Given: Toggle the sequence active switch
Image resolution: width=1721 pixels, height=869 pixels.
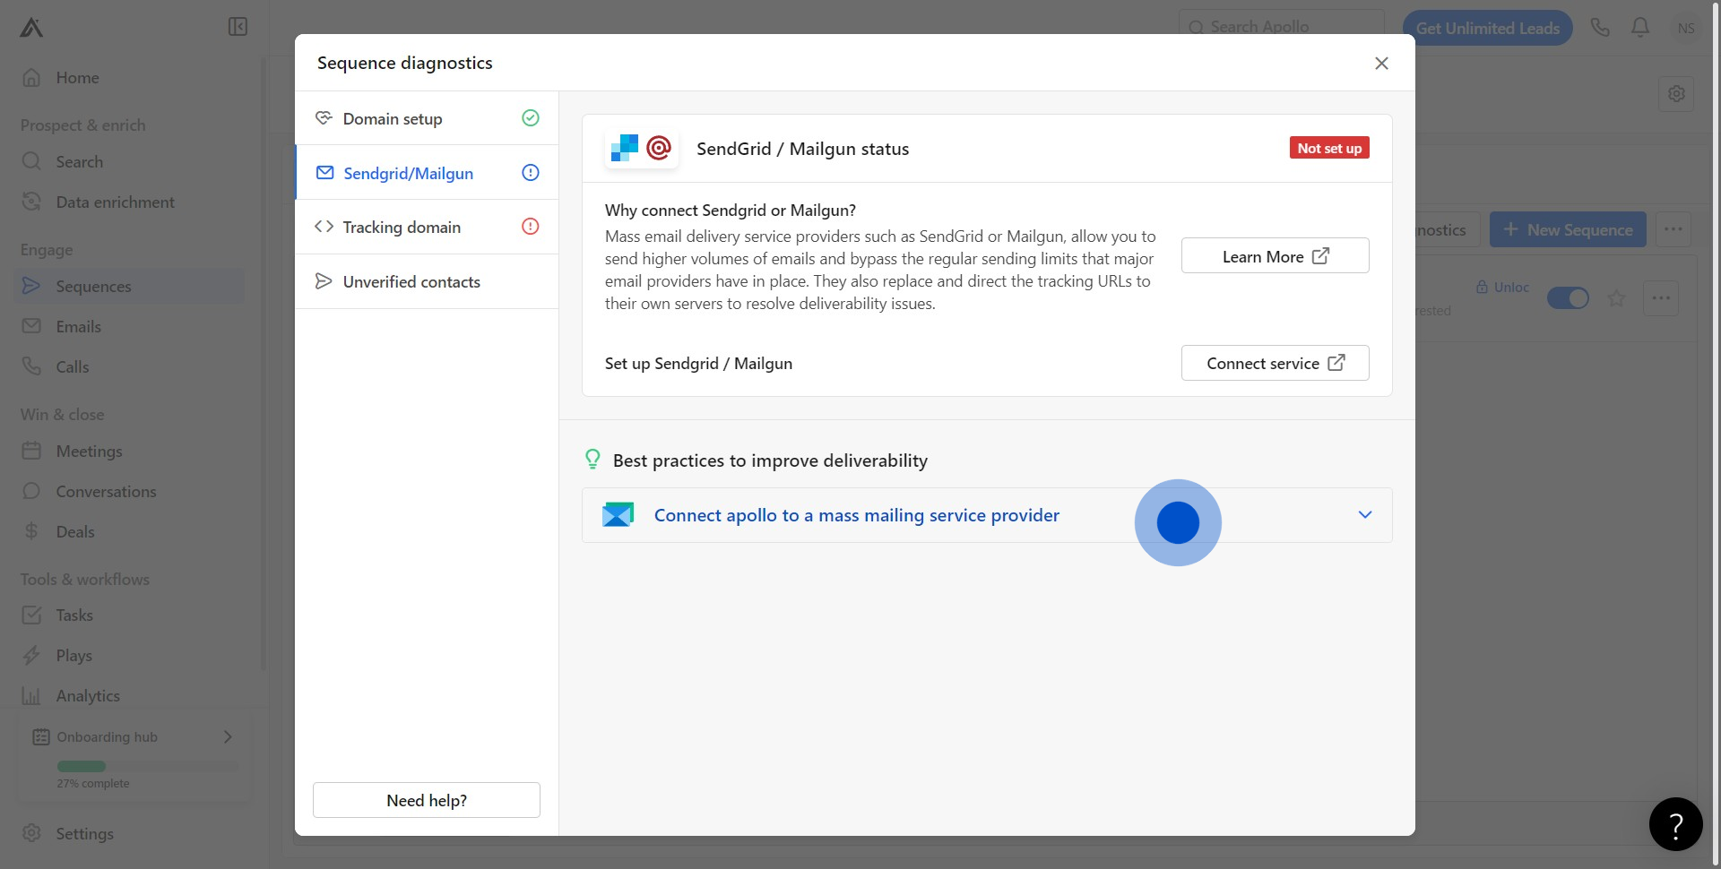Looking at the screenshot, I should click(1568, 298).
